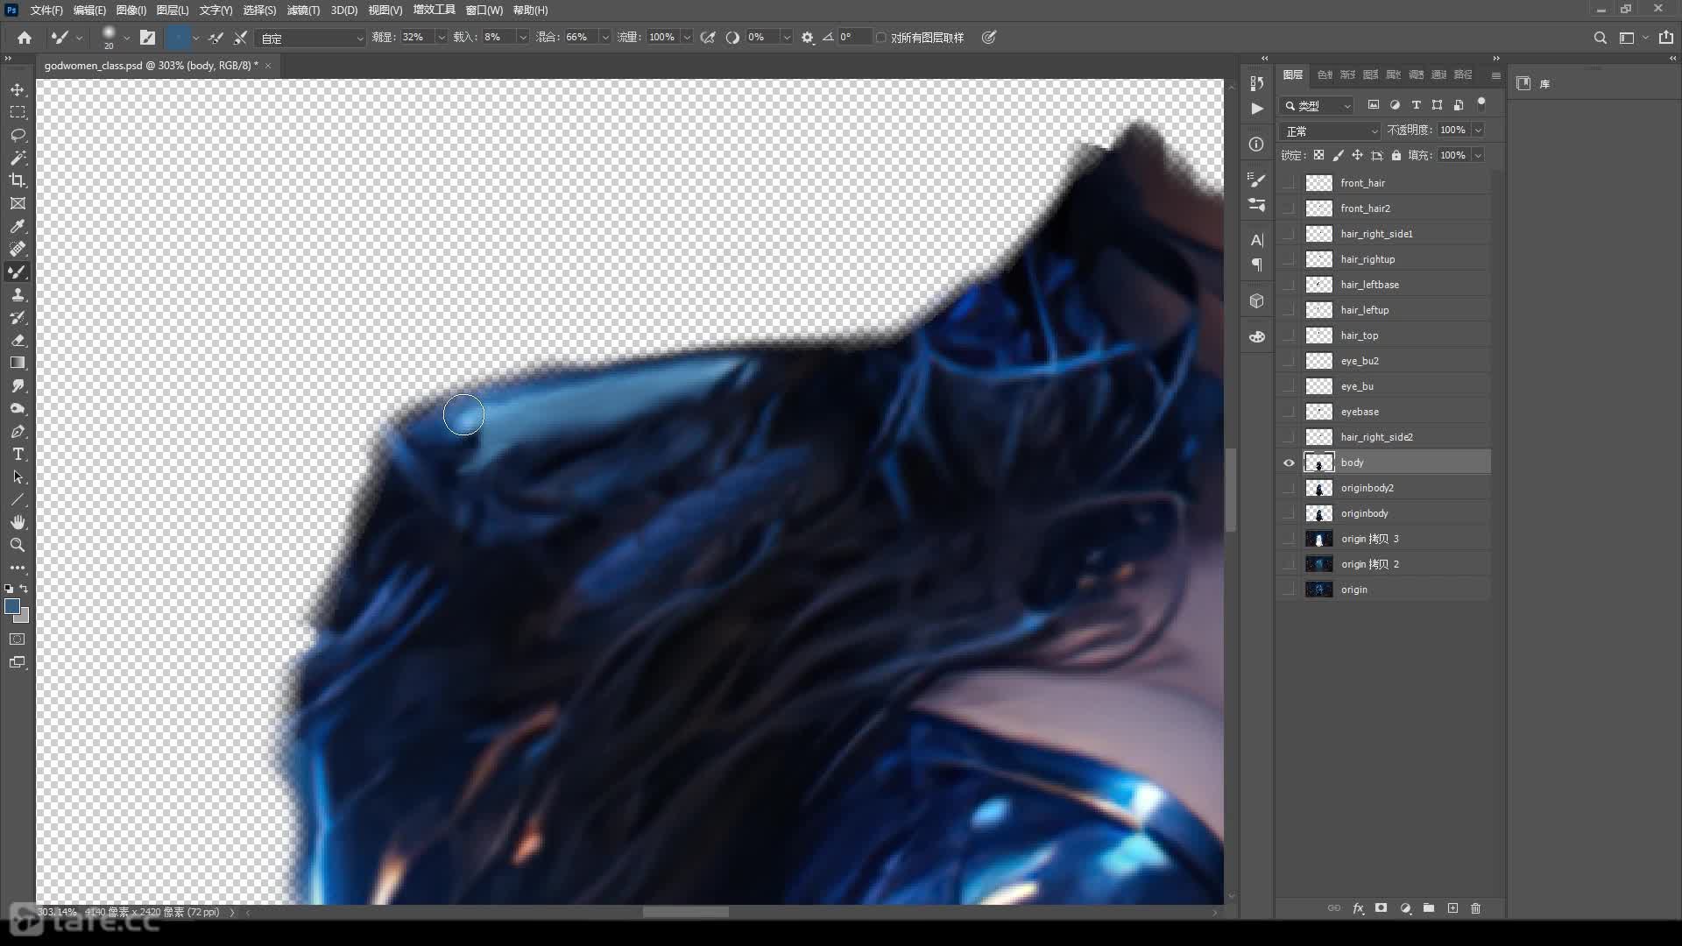This screenshot has height=946, width=1682.
Task: Open the layer filter type dropdown
Action: (1318, 106)
